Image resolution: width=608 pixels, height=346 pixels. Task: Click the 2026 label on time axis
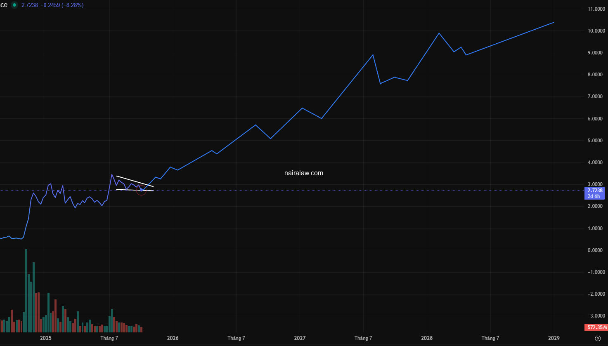pos(173,338)
